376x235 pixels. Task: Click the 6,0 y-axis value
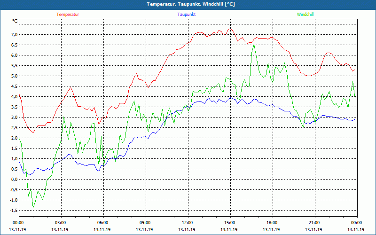point(15,55)
